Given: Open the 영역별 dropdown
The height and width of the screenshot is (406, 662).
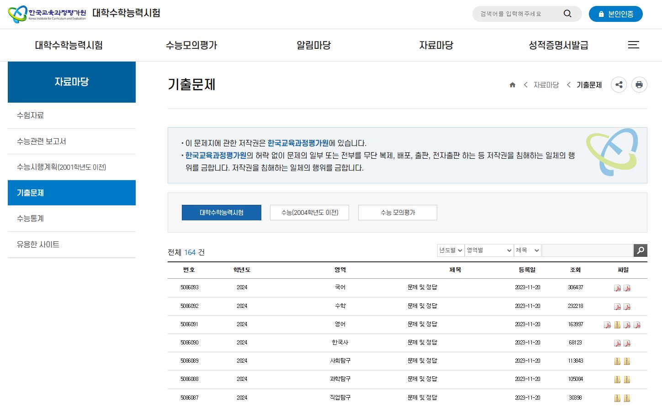Looking at the screenshot, I should (489, 250).
